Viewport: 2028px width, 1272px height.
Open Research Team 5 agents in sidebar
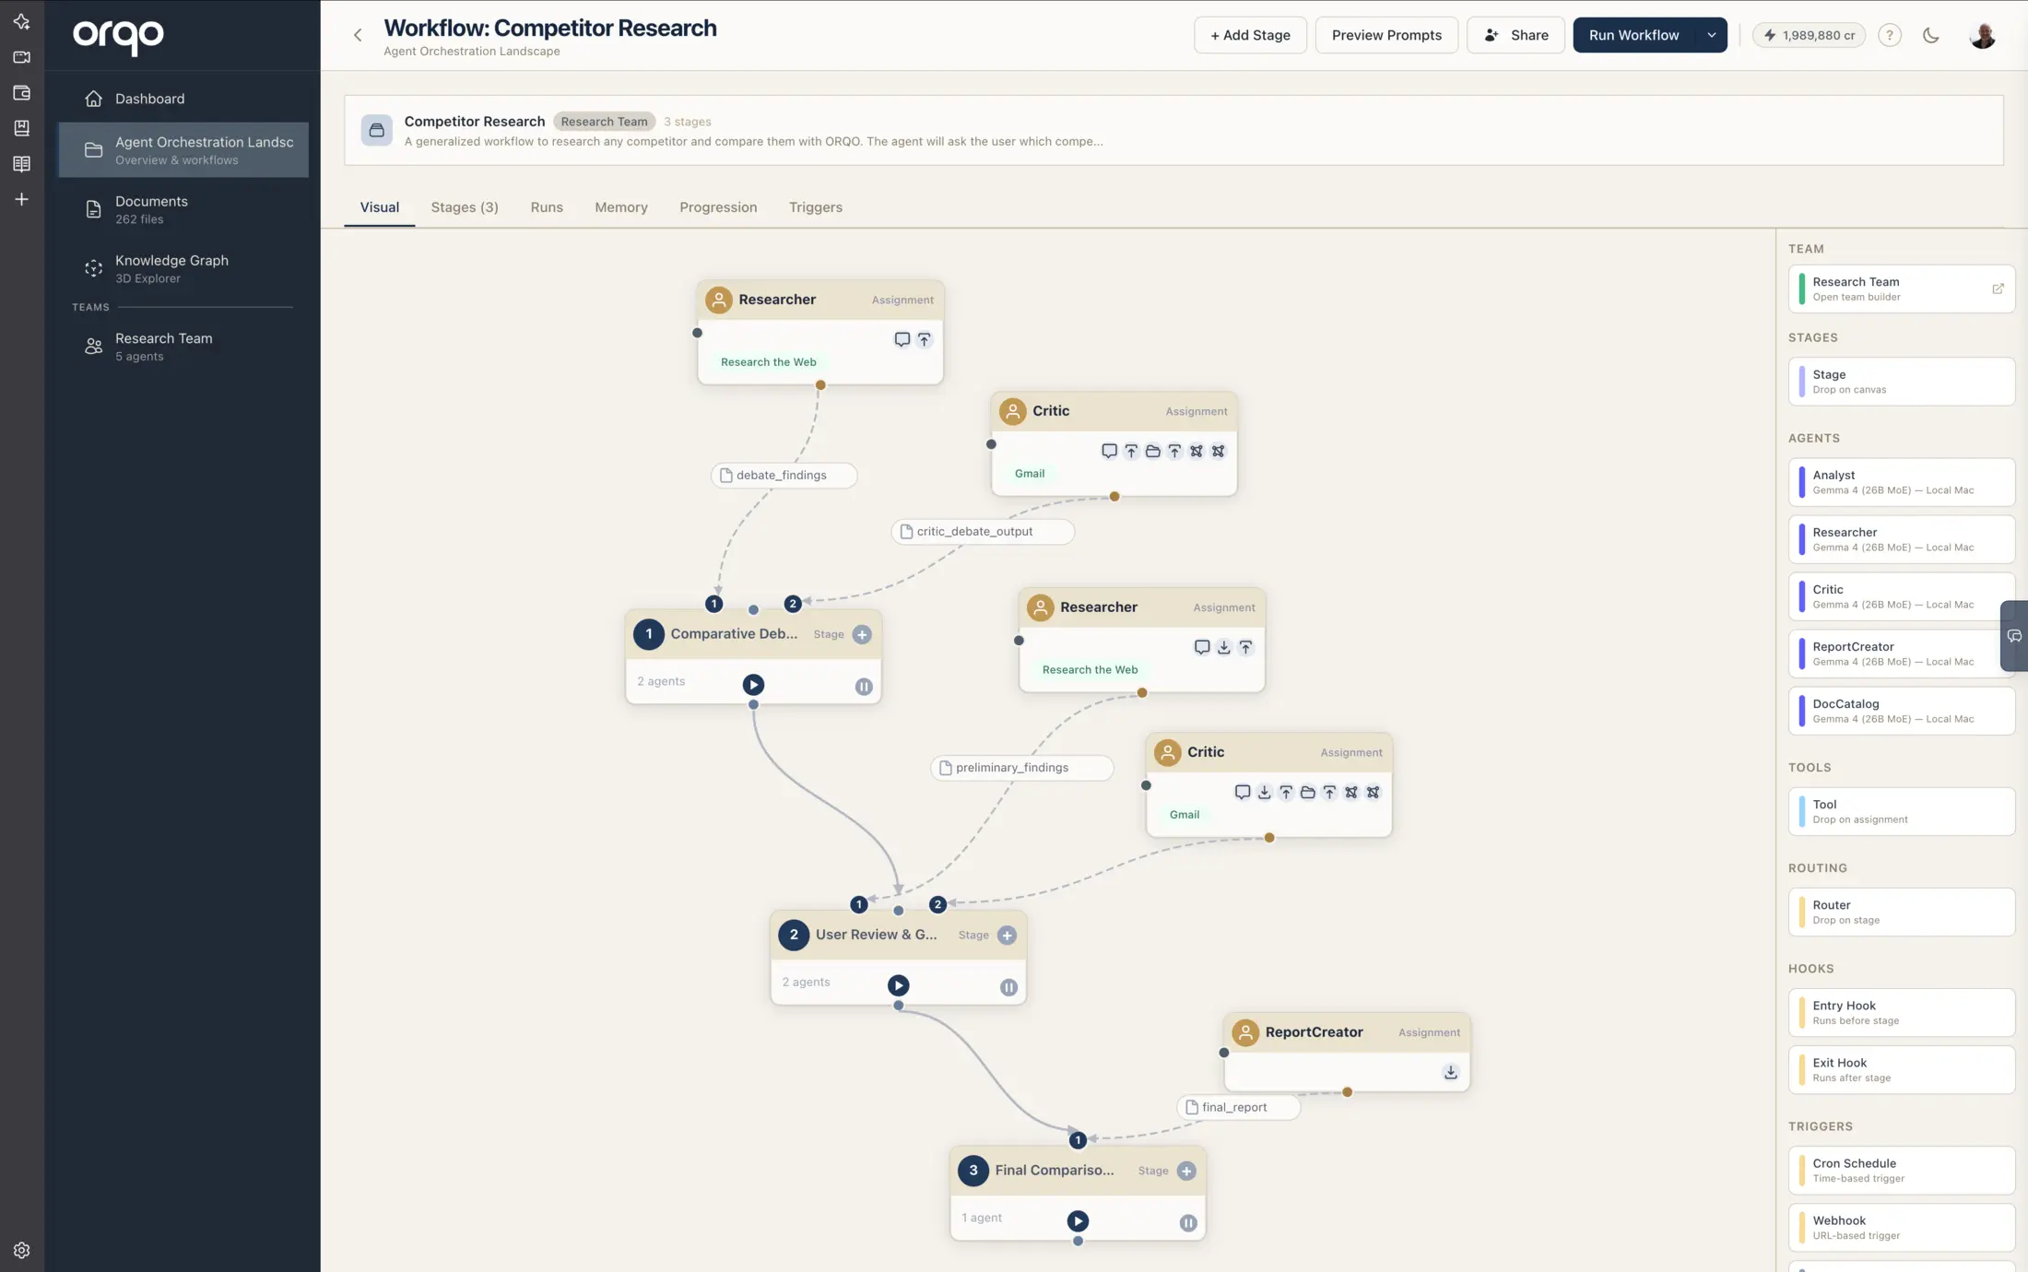(183, 347)
